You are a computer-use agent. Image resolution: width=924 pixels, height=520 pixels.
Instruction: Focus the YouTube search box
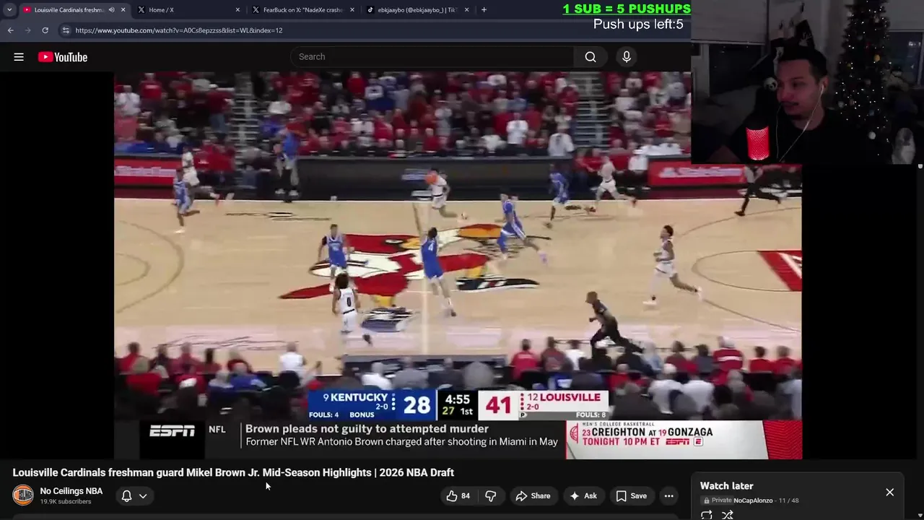pyautogui.click(x=433, y=57)
